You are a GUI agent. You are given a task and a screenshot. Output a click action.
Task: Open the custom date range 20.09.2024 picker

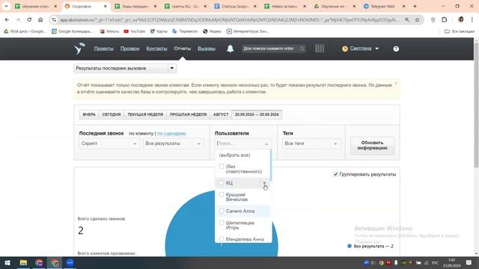click(x=257, y=114)
